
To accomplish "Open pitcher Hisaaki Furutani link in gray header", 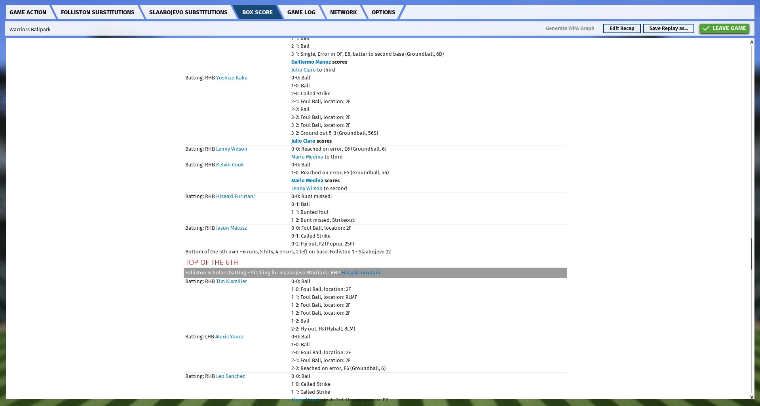I will (361, 273).
